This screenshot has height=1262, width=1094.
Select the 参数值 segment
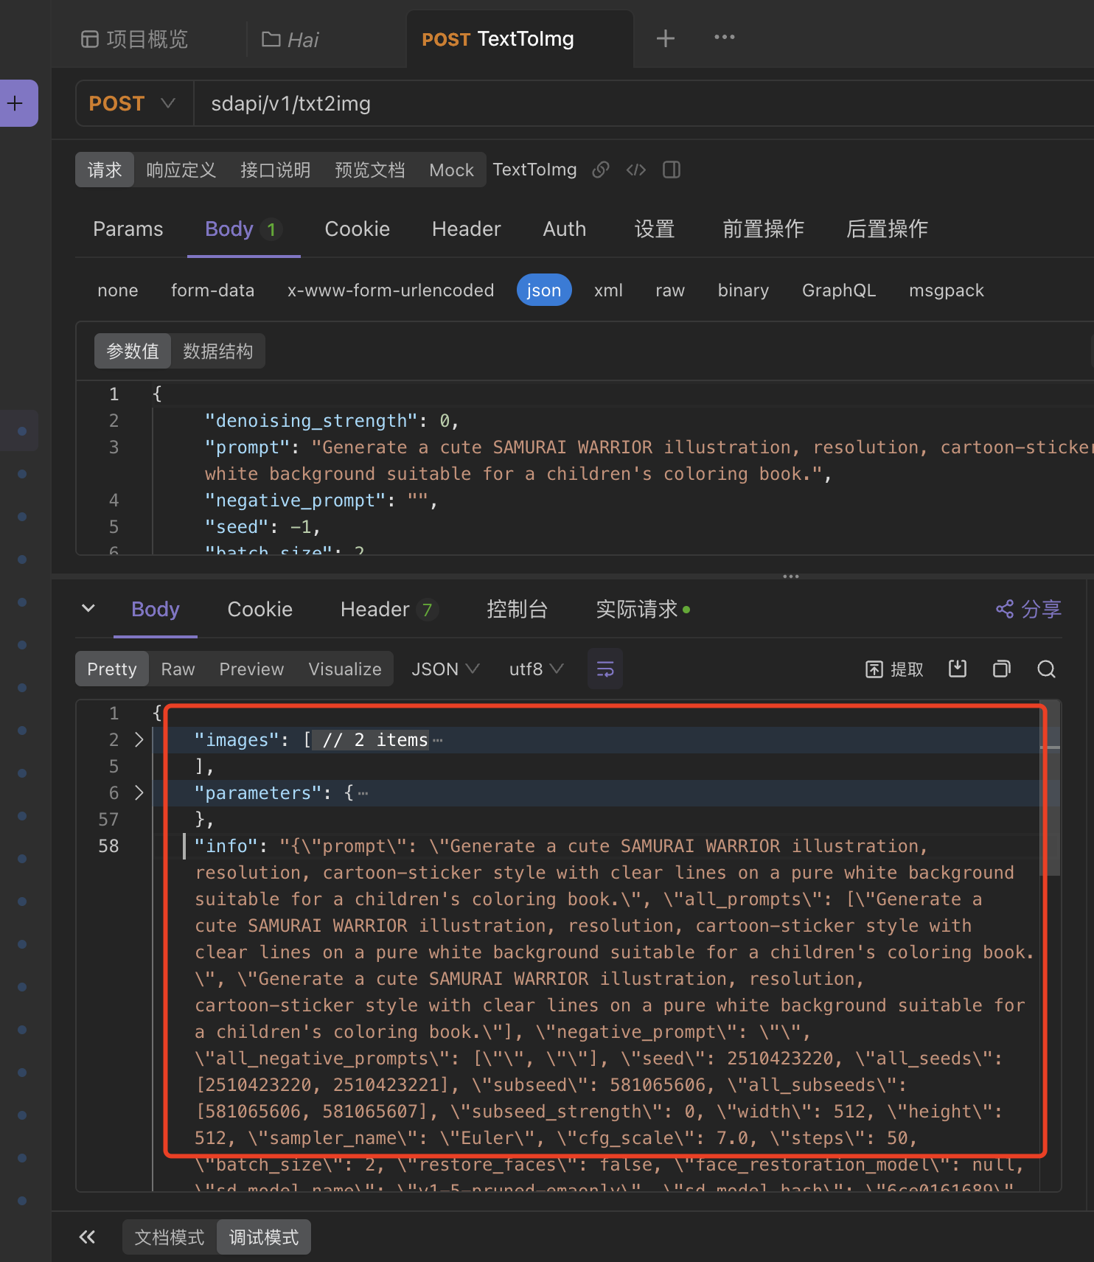(x=133, y=351)
